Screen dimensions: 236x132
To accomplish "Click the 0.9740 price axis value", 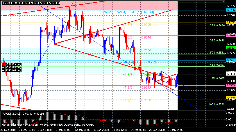I will 230,15.
